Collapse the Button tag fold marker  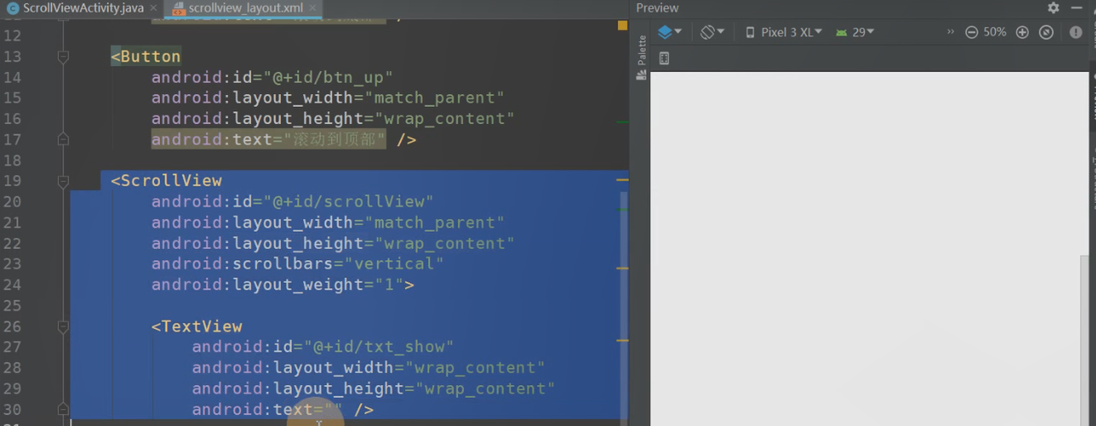pos(63,56)
